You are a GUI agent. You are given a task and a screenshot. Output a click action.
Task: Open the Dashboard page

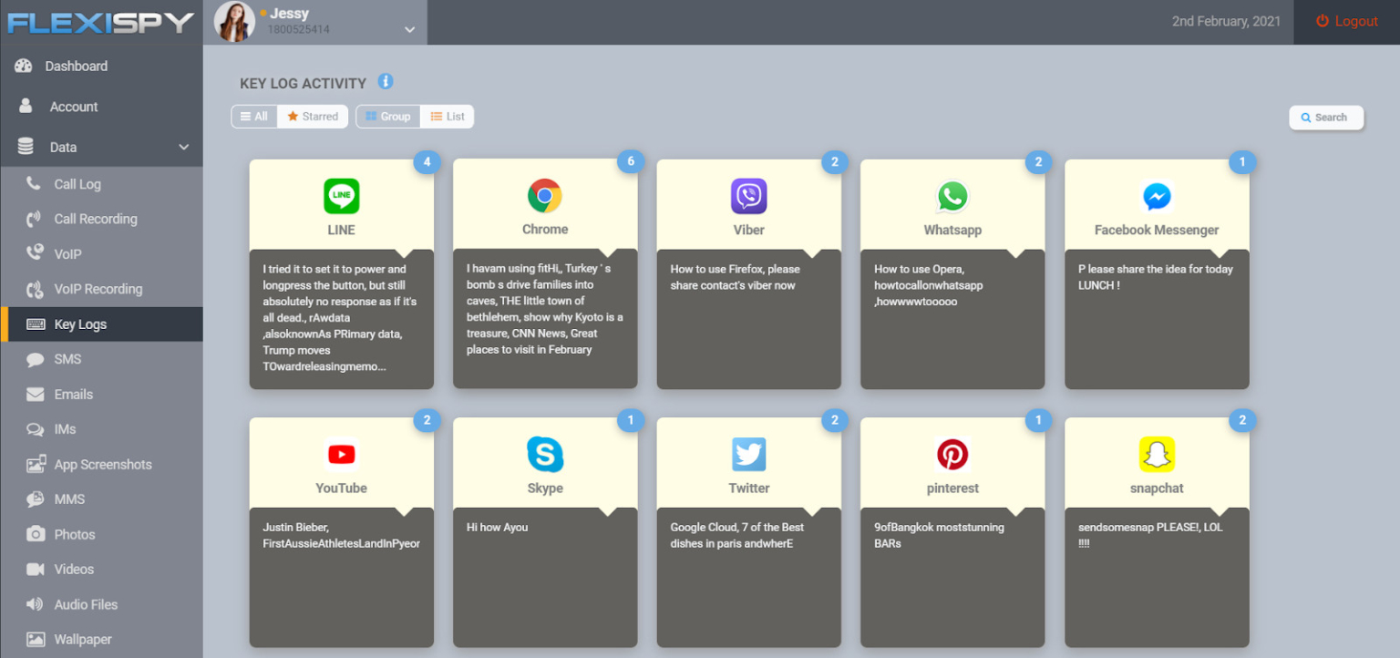(x=76, y=66)
